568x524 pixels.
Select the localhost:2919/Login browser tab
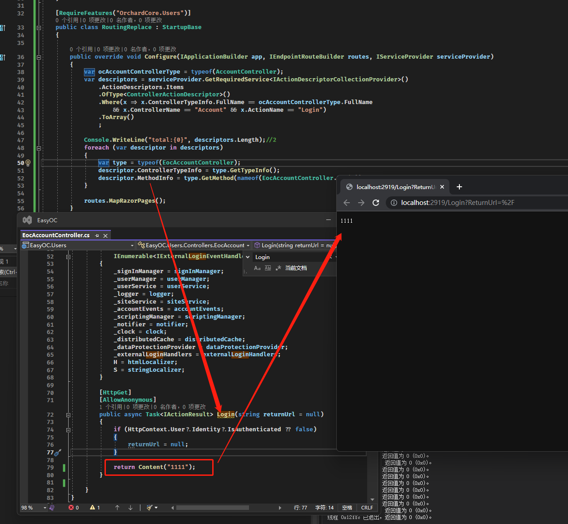395,187
